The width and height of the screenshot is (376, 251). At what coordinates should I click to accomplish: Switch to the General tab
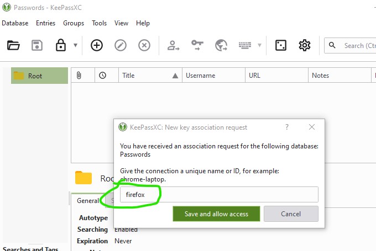click(88, 200)
